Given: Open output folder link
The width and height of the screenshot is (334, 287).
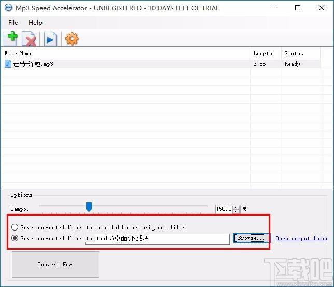Looking at the screenshot, I should (301, 238).
